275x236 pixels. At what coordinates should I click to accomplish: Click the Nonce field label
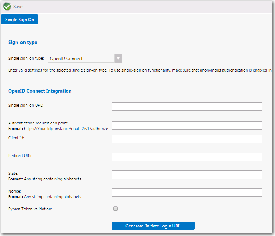pyautogui.click(x=14, y=191)
